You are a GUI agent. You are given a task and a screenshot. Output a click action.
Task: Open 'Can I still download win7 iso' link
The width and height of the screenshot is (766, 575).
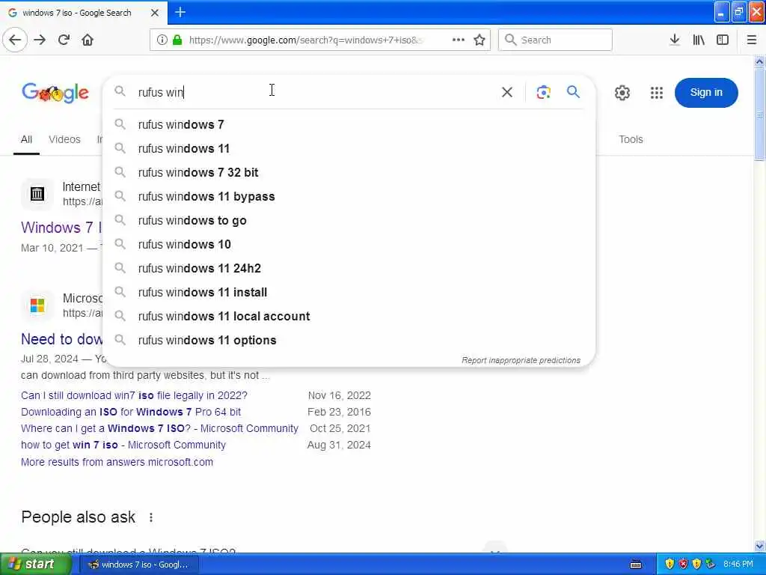pyautogui.click(x=135, y=395)
